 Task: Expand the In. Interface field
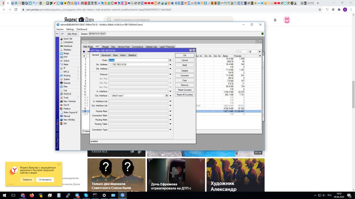[170, 91]
